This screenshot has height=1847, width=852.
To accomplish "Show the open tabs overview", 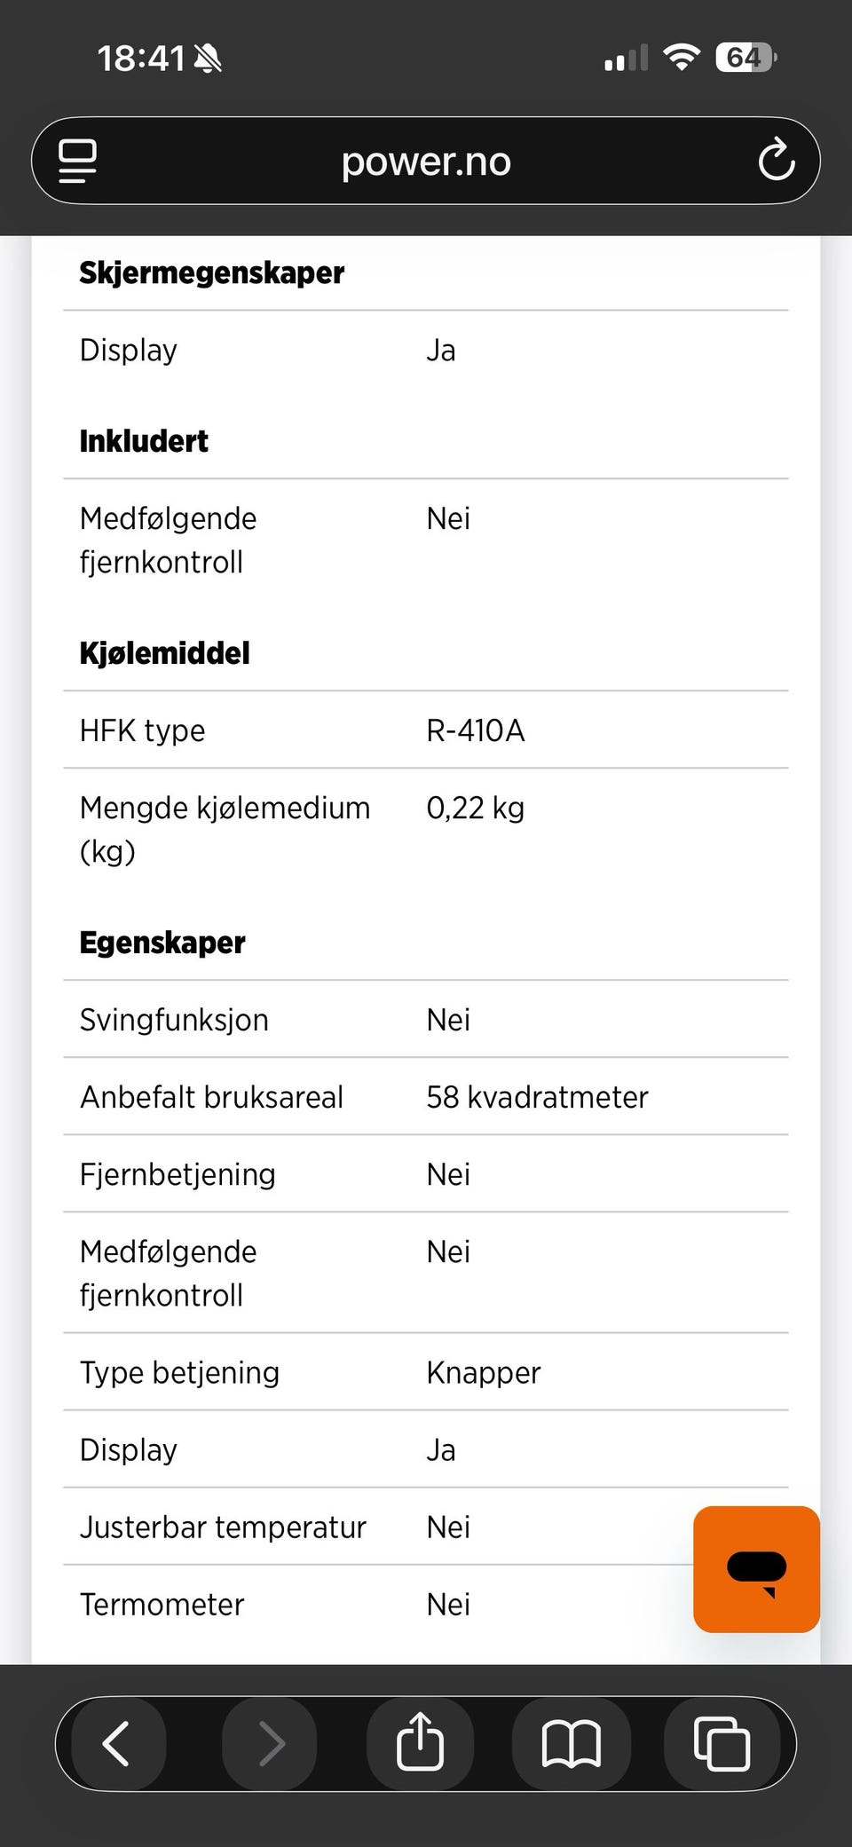I will (x=721, y=1743).
